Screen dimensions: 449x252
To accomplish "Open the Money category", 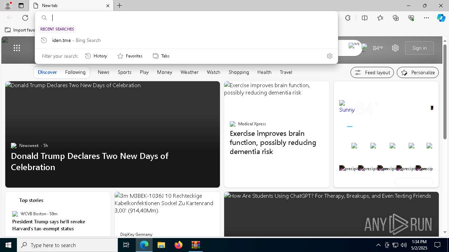I will point(165,72).
